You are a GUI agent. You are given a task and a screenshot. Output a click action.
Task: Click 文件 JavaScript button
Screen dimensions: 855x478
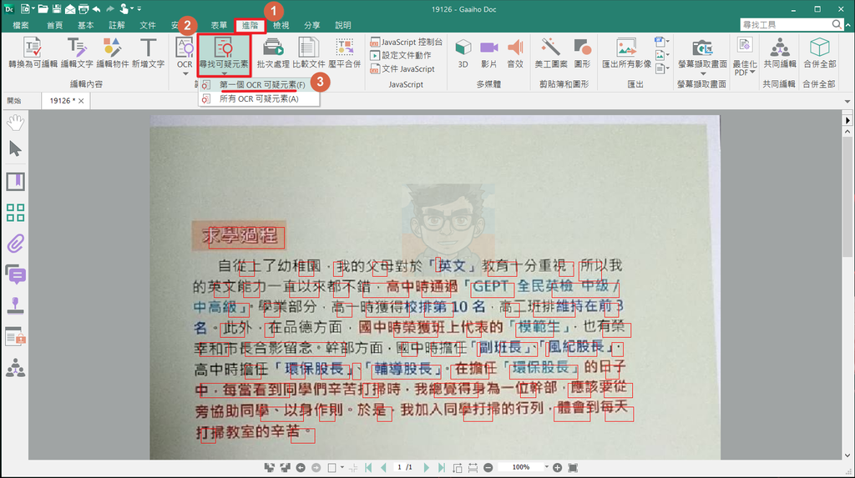click(402, 69)
